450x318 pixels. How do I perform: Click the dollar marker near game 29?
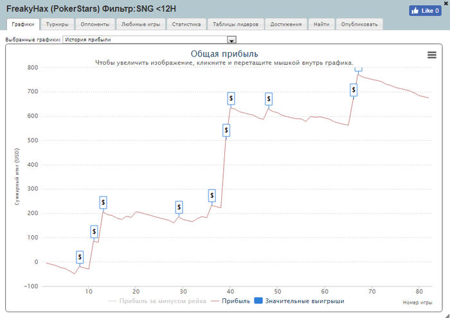coord(179,207)
